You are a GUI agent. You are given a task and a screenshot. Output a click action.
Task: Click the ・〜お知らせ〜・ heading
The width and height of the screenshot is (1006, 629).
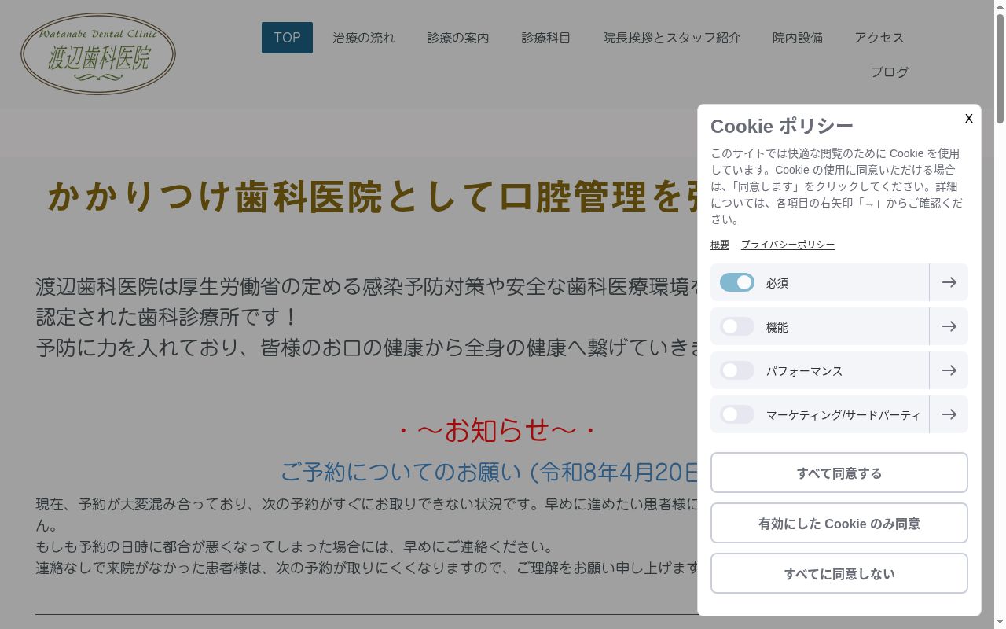(497, 430)
